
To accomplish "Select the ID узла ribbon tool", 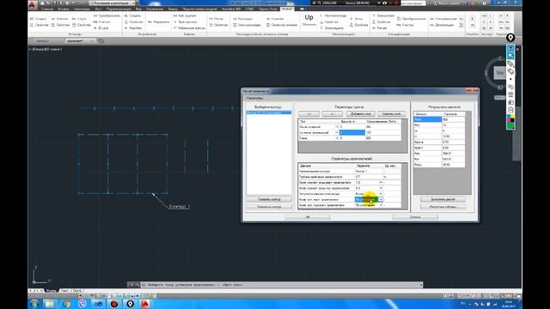I will [101, 28].
